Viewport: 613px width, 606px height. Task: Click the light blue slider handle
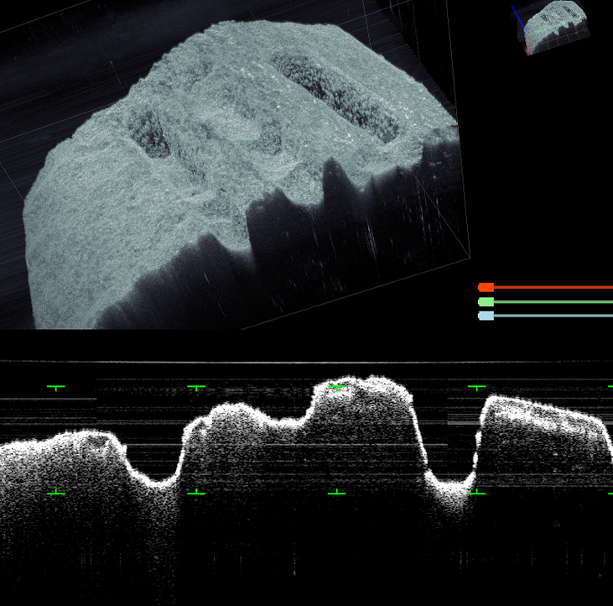point(486,316)
